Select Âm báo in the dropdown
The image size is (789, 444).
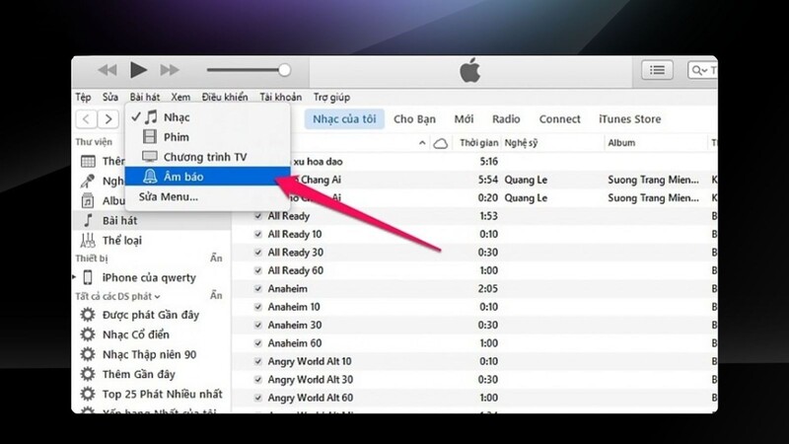pos(207,177)
